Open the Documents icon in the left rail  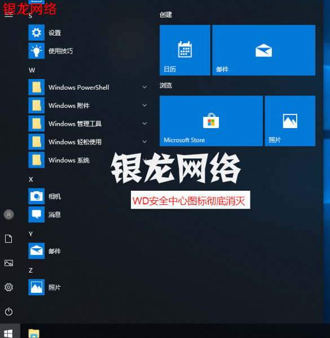point(8,239)
